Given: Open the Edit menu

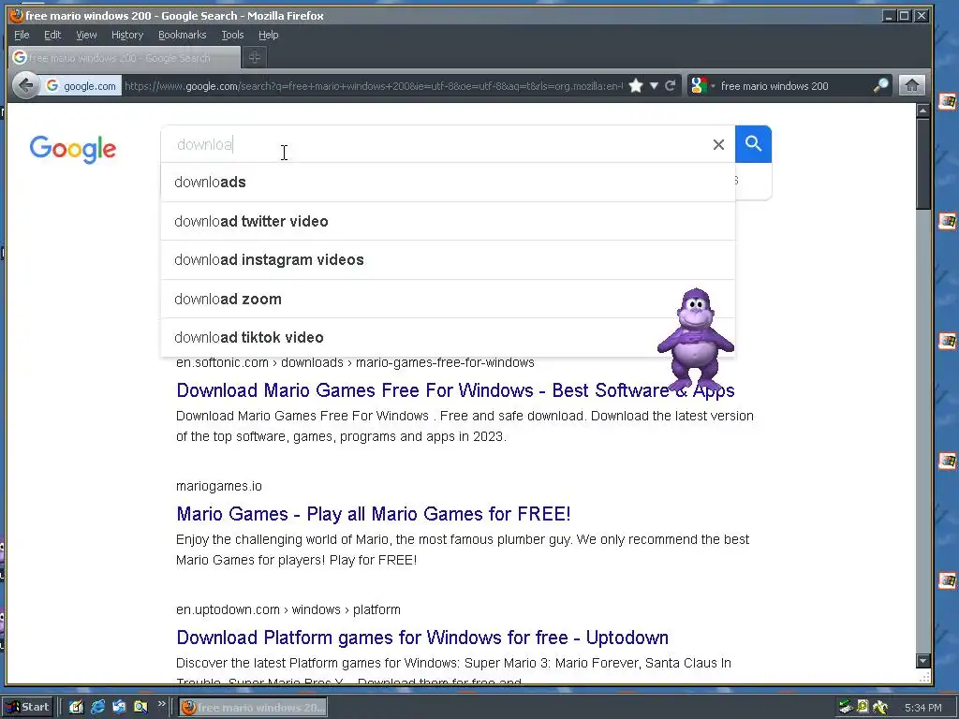Looking at the screenshot, I should click(x=52, y=35).
